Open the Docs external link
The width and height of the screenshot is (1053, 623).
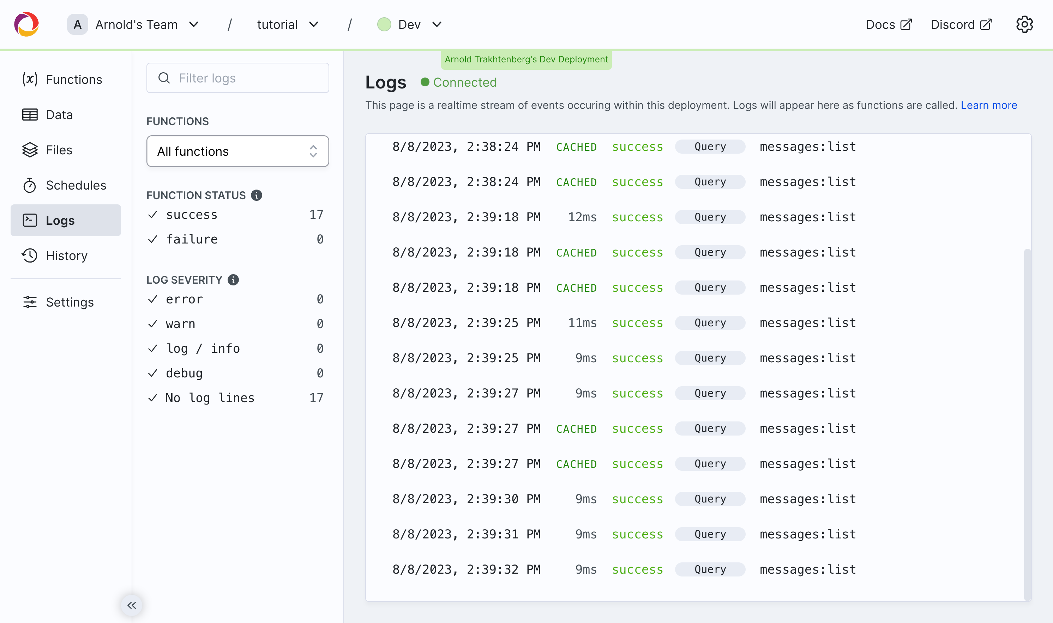click(x=888, y=24)
